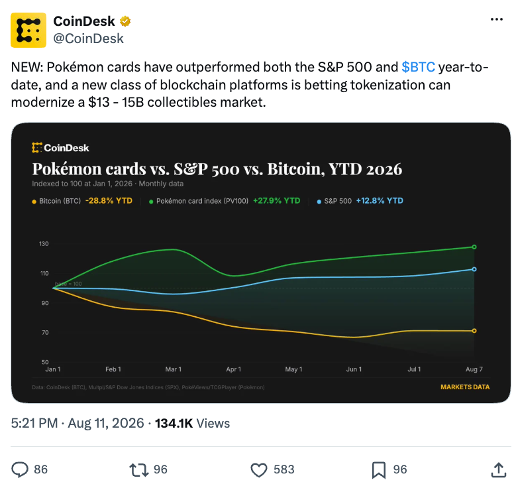Click the Bitcoin (BTC) orange legend dot
Image resolution: width=514 pixels, height=488 pixels.
point(34,202)
